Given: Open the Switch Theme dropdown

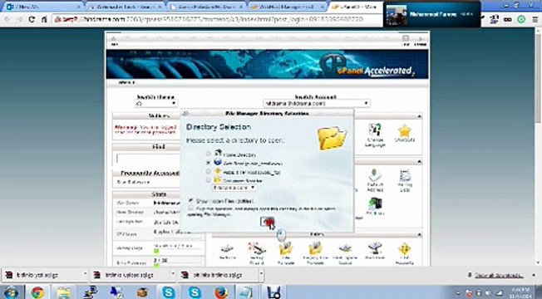Looking at the screenshot, I should click(156, 103).
